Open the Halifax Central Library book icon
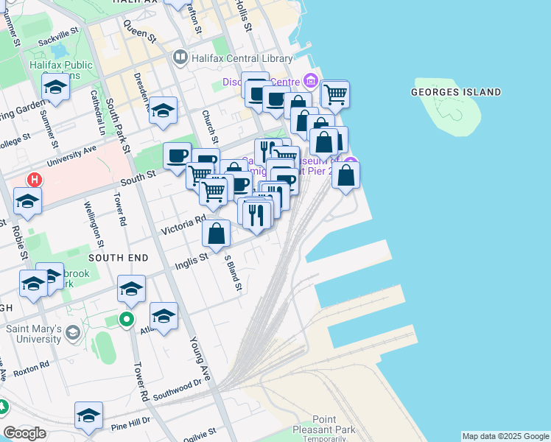 tap(180, 57)
